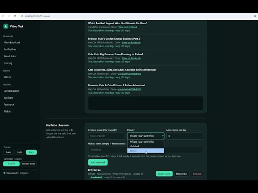Click the localhost address bar URL
Viewport: 258px width, 193px height.
[x=37, y=16]
